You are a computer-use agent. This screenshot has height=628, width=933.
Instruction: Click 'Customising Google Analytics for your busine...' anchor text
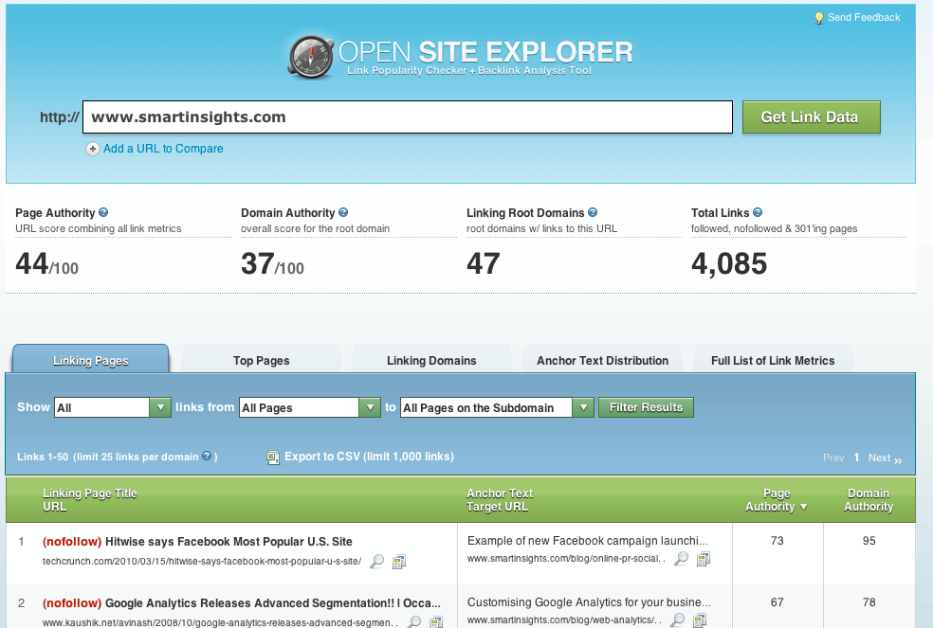click(x=589, y=601)
